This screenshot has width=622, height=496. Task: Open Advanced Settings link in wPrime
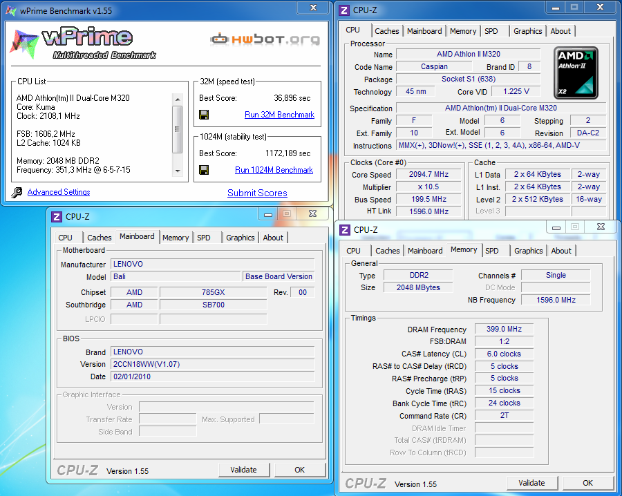pos(59,192)
